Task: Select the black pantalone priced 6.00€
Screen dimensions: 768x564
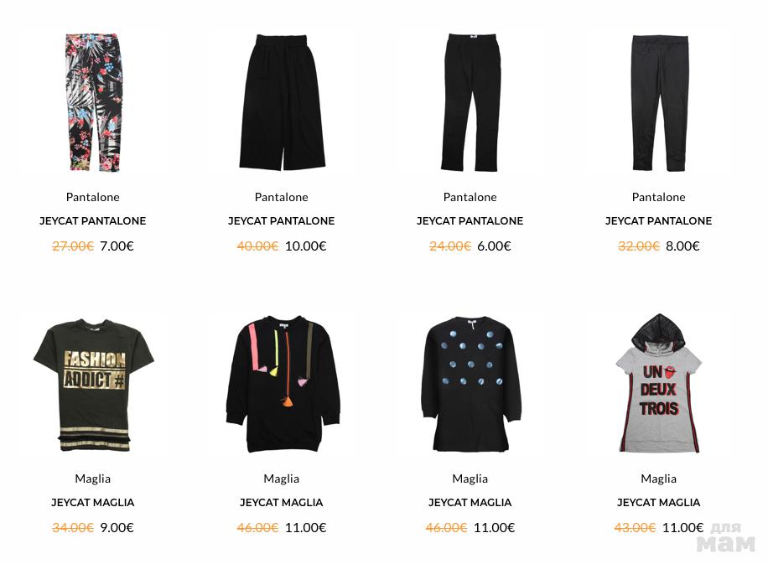Action: coord(470,102)
